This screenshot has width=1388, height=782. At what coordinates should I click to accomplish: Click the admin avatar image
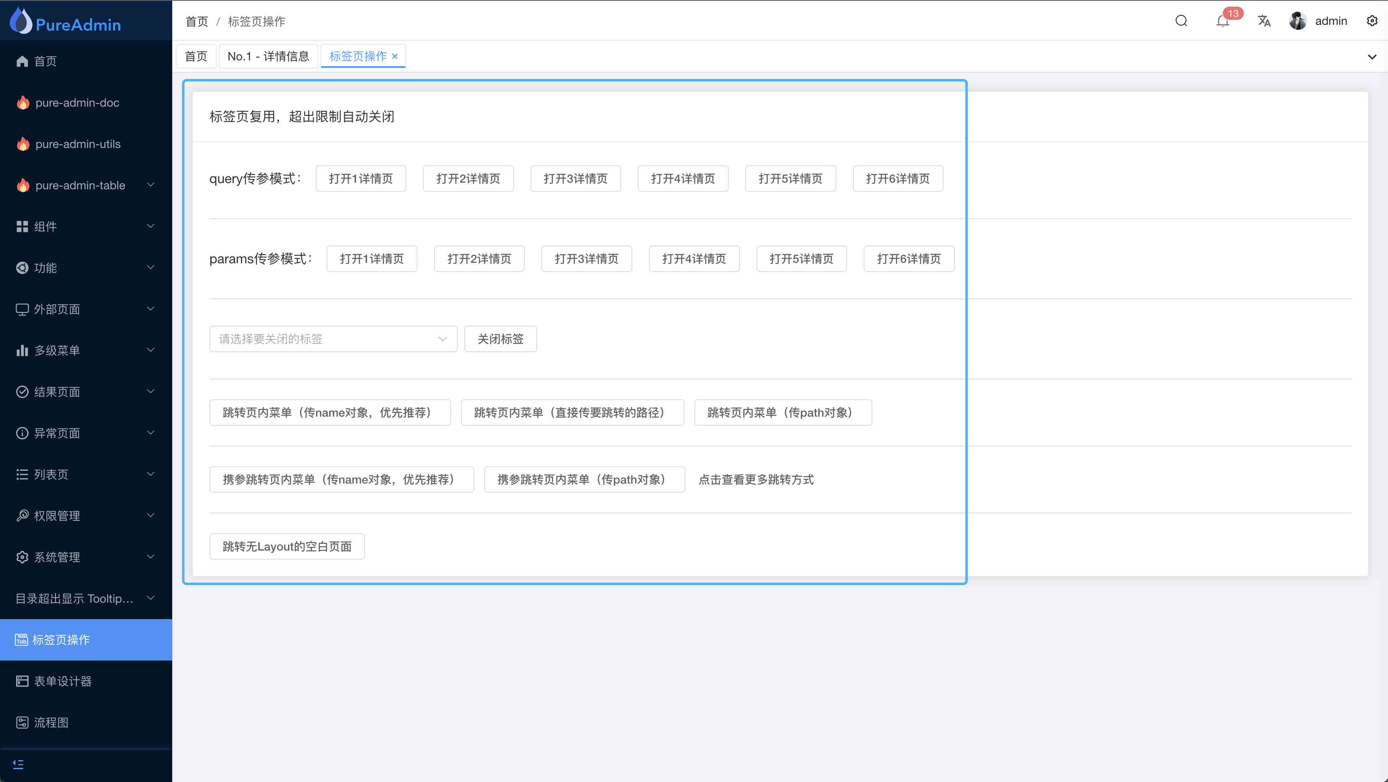[1297, 21]
